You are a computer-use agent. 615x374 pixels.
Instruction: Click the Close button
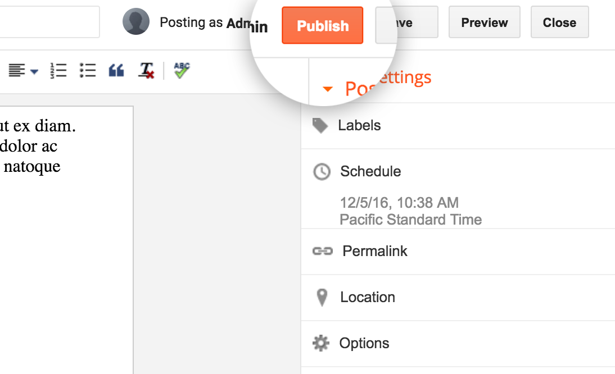pos(560,22)
